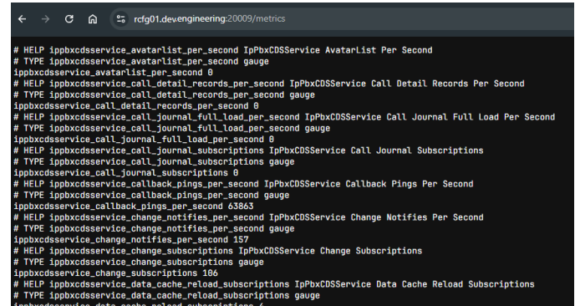Reload the metrics page

tap(69, 19)
